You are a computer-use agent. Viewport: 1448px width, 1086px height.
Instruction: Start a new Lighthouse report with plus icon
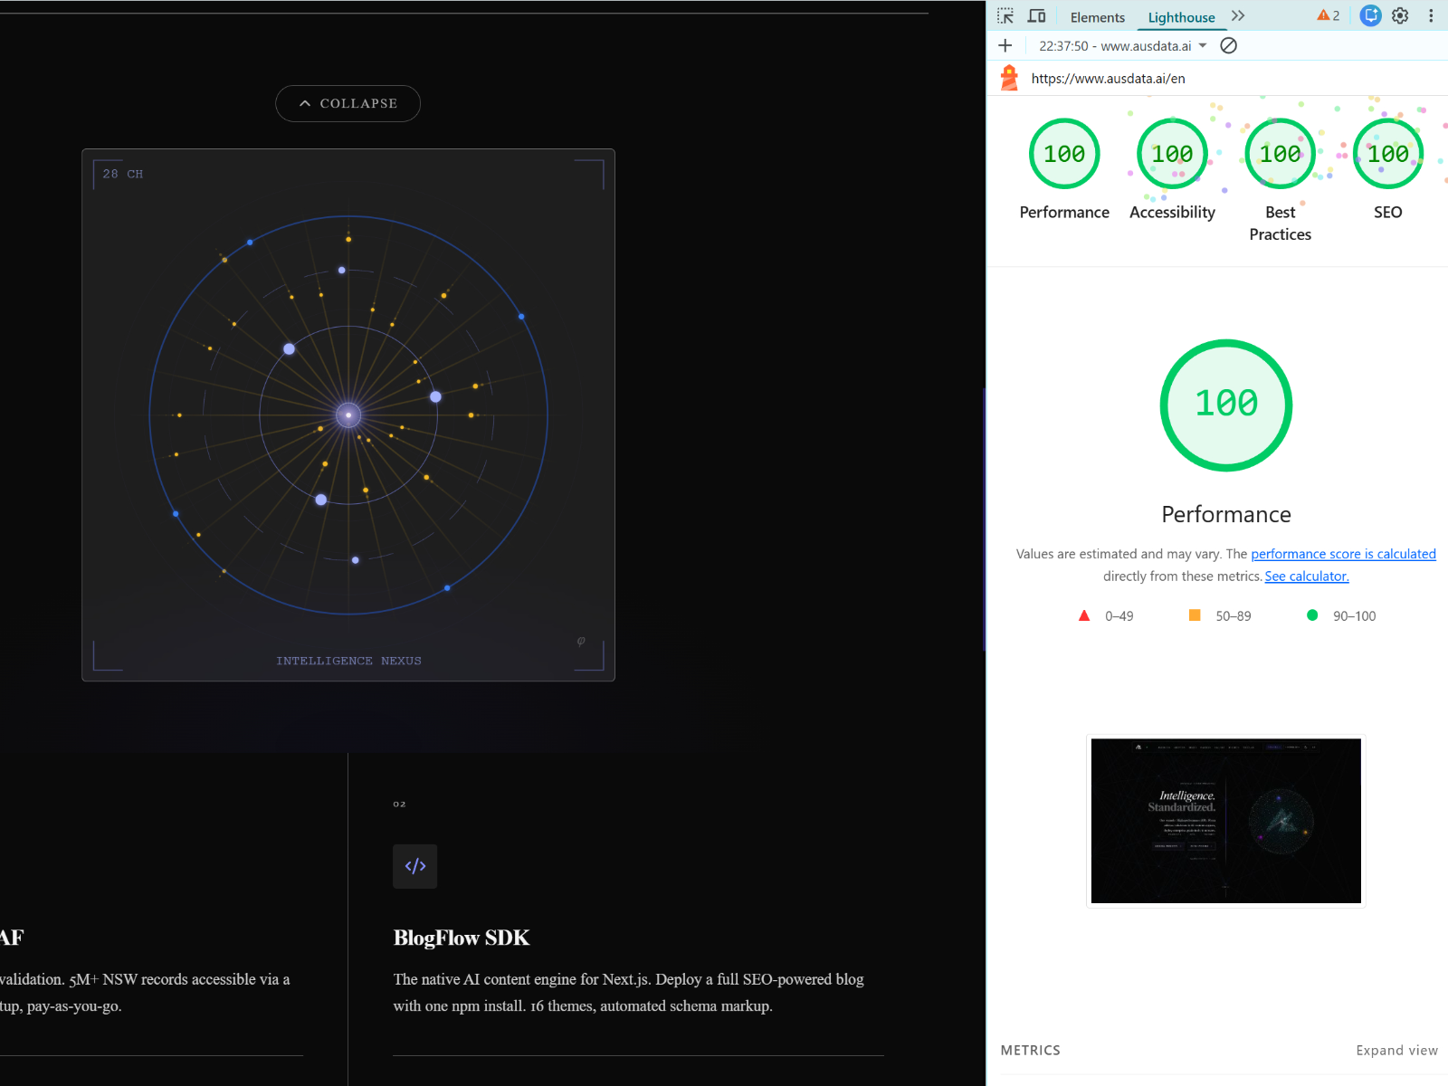(1005, 46)
